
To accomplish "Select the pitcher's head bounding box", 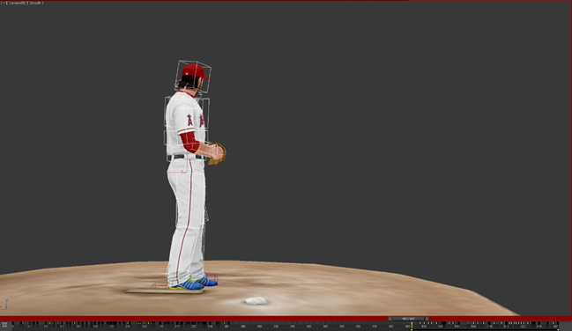I will pyautogui.click(x=193, y=77).
